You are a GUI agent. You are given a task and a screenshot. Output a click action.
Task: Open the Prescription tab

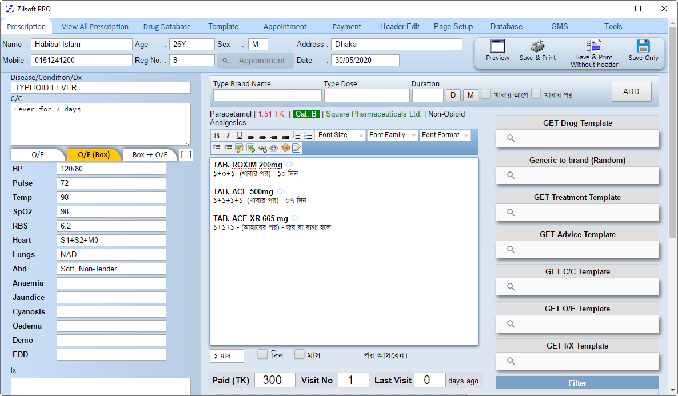click(26, 27)
